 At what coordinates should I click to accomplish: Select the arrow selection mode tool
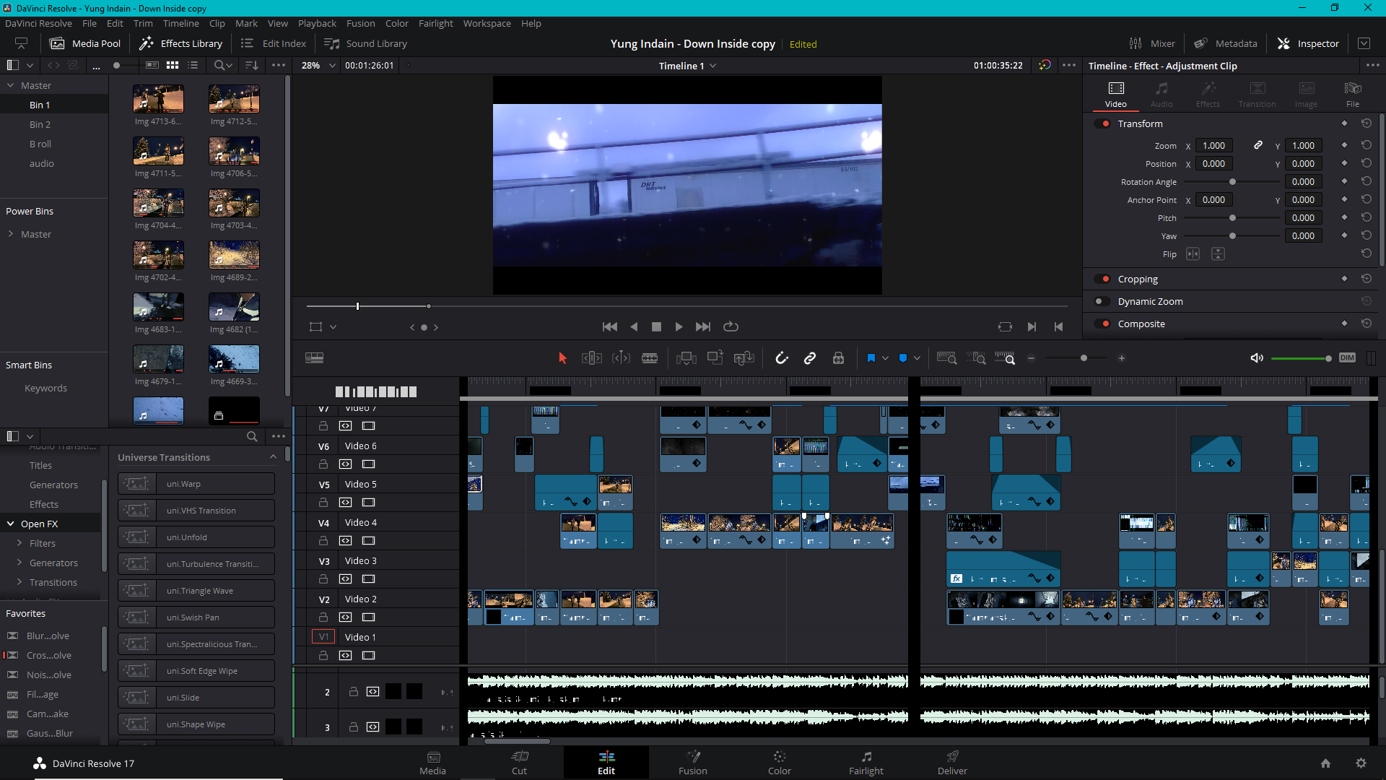(563, 358)
